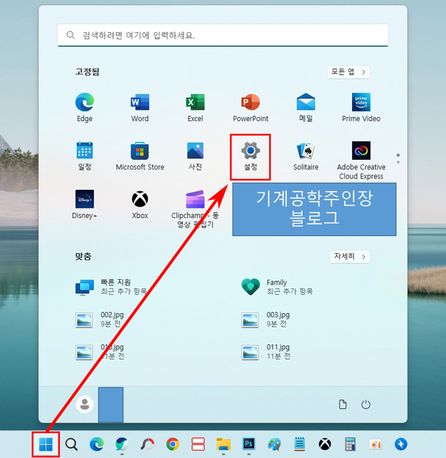Open Adobe Creative Cloud Express
Image resolution: width=446 pixels, height=458 pixels.
pos(361,161)
